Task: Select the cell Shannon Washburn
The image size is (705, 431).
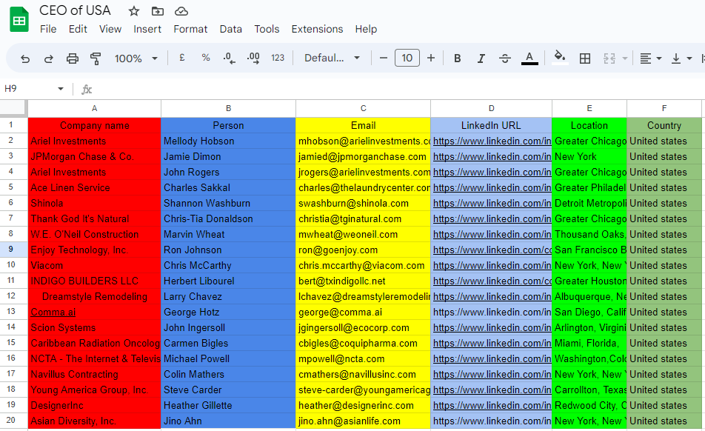Action: [x=228, y=203]
